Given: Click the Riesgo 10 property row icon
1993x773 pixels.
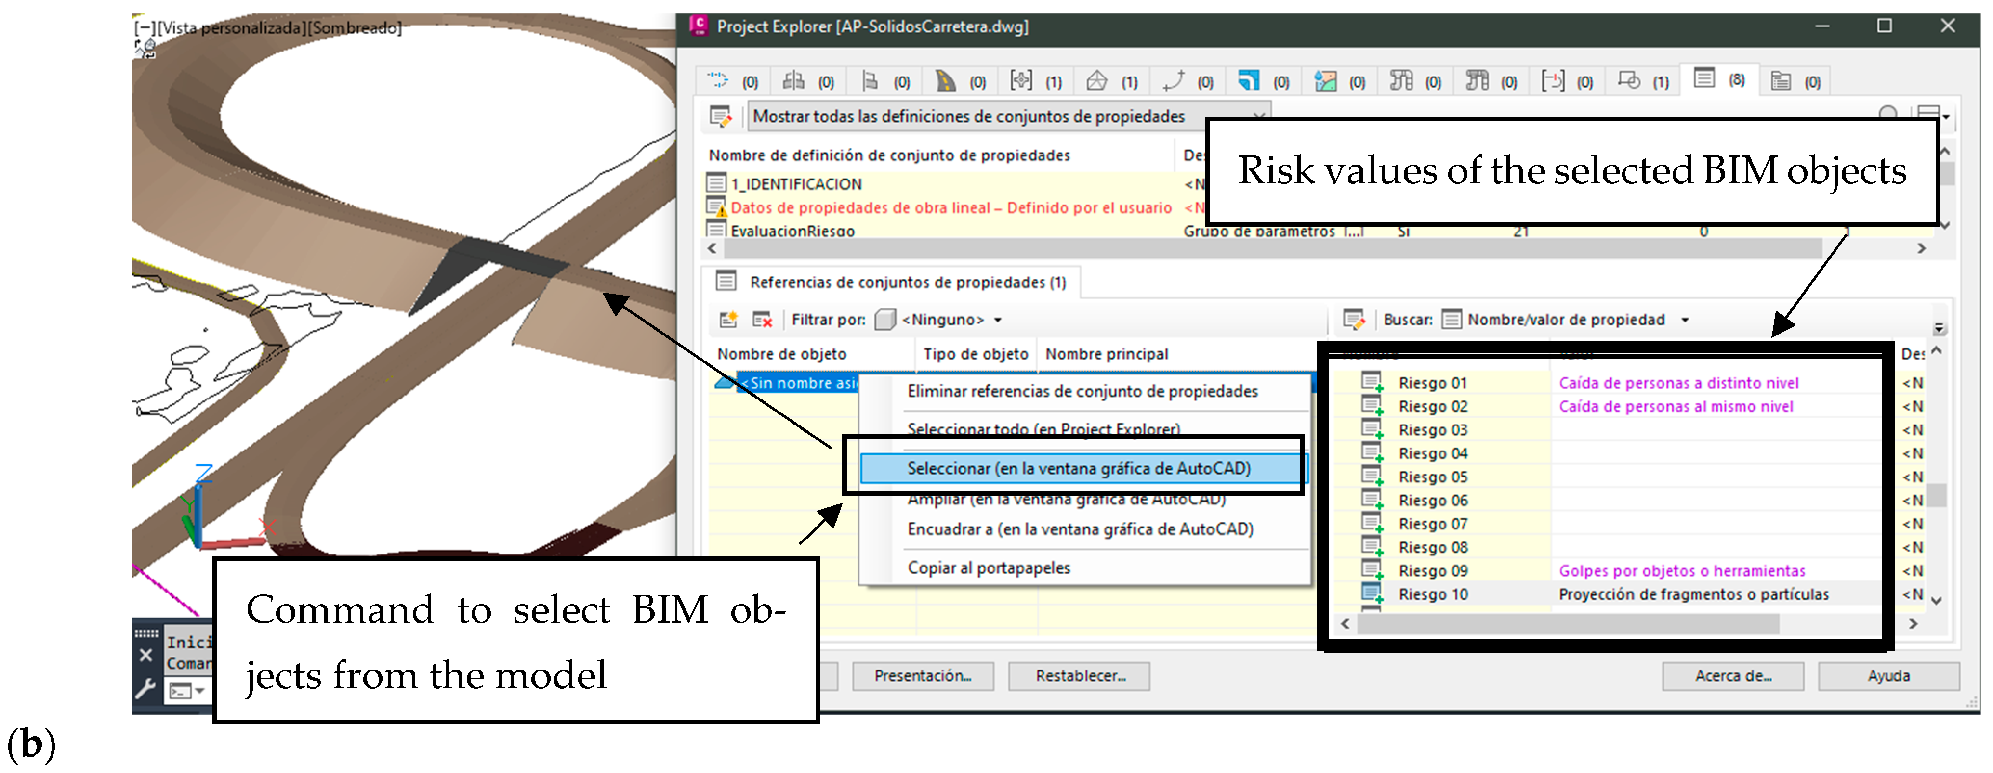Looking at the screenshot, I should pos(1372,593).
